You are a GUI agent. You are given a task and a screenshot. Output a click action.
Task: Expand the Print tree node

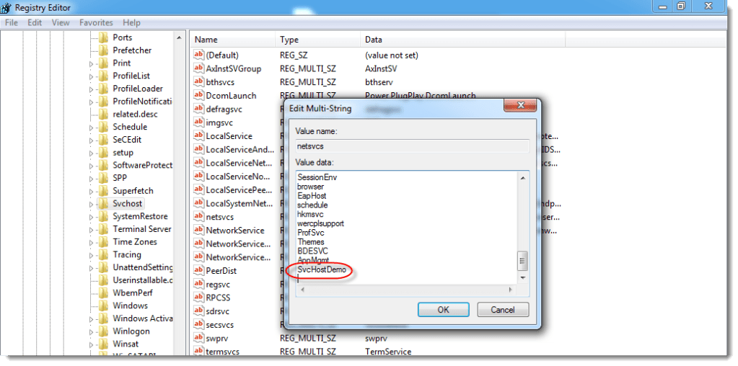[92, 63]
